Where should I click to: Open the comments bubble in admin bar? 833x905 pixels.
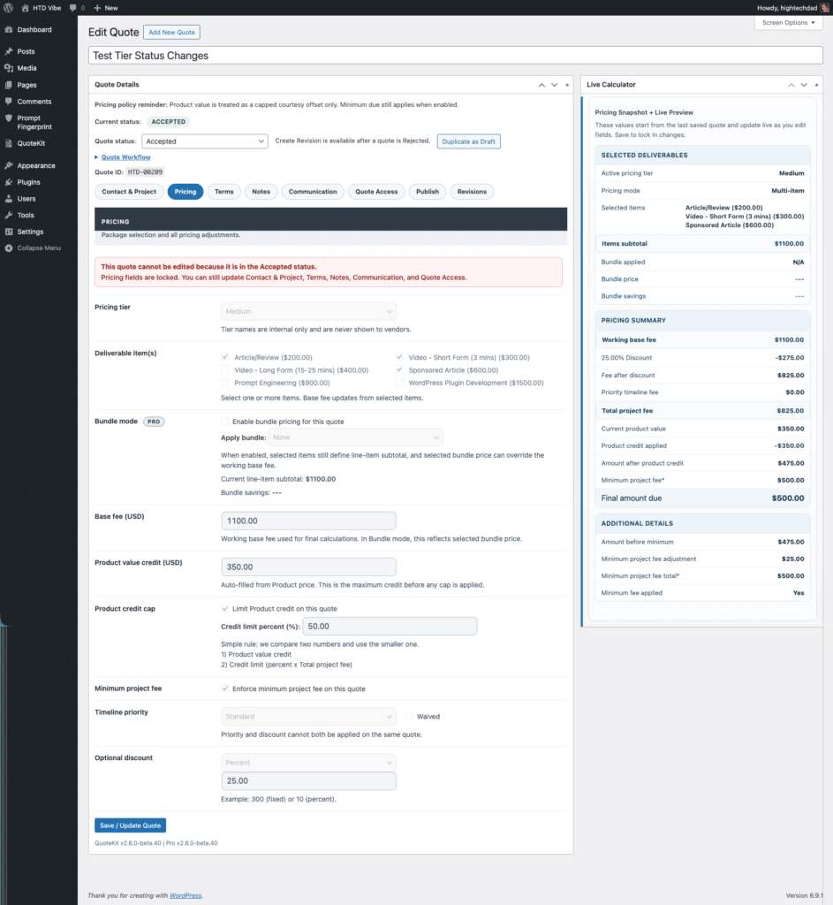click(x=72, y=8)
